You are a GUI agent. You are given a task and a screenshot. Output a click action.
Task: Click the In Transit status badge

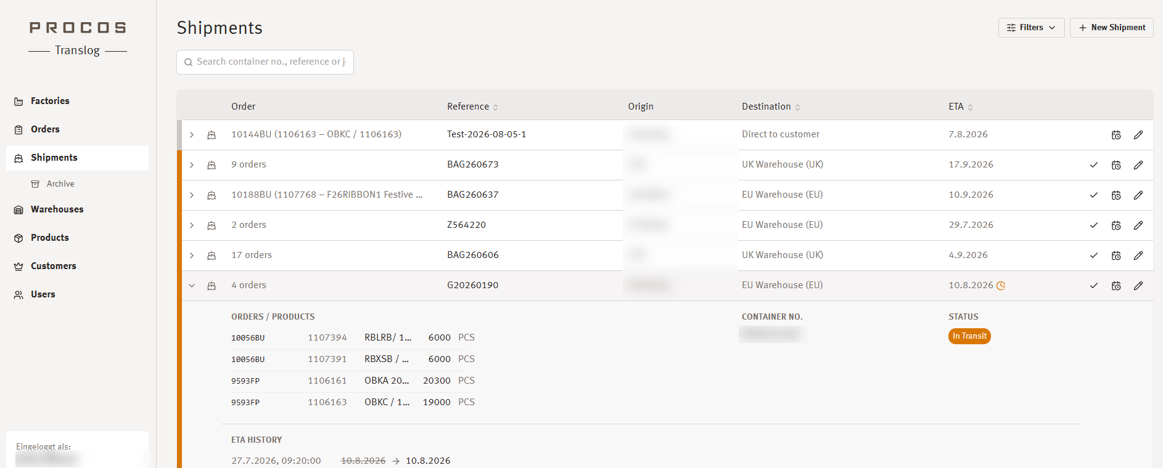[969, 336]
